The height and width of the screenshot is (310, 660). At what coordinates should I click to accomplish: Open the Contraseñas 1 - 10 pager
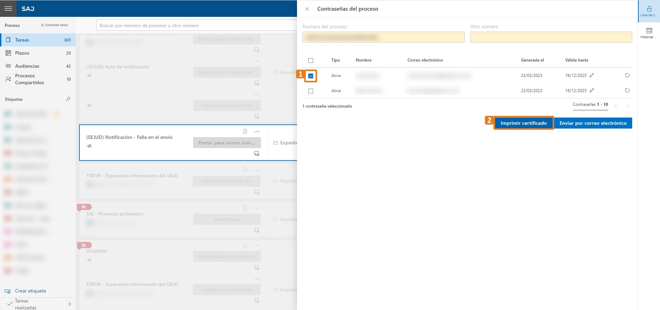coord(590,104)
